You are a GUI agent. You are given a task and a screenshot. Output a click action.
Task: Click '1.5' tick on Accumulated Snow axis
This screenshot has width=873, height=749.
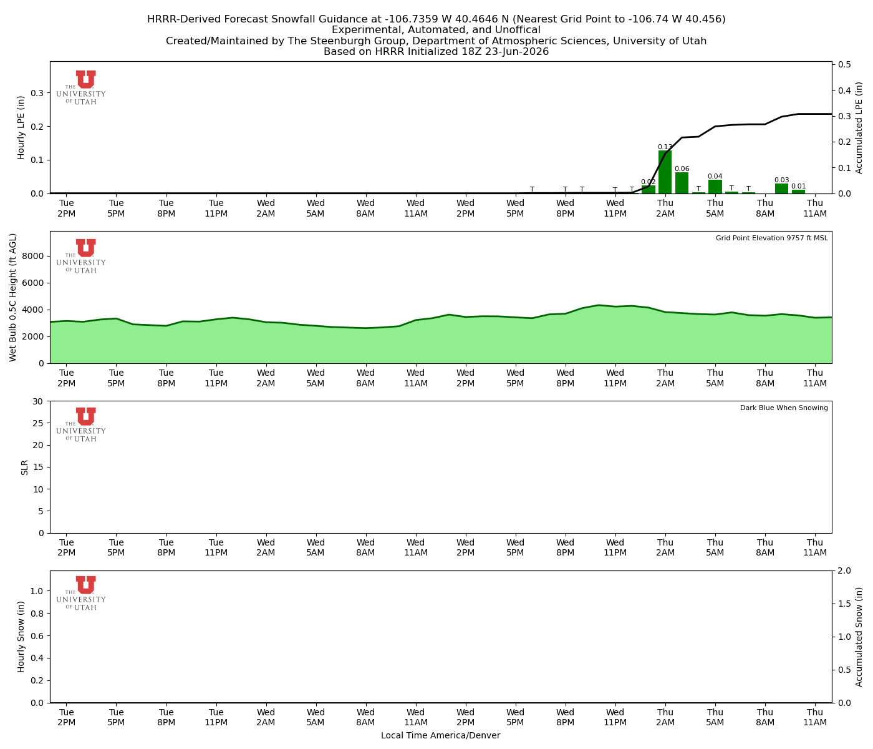pos(845,604)
